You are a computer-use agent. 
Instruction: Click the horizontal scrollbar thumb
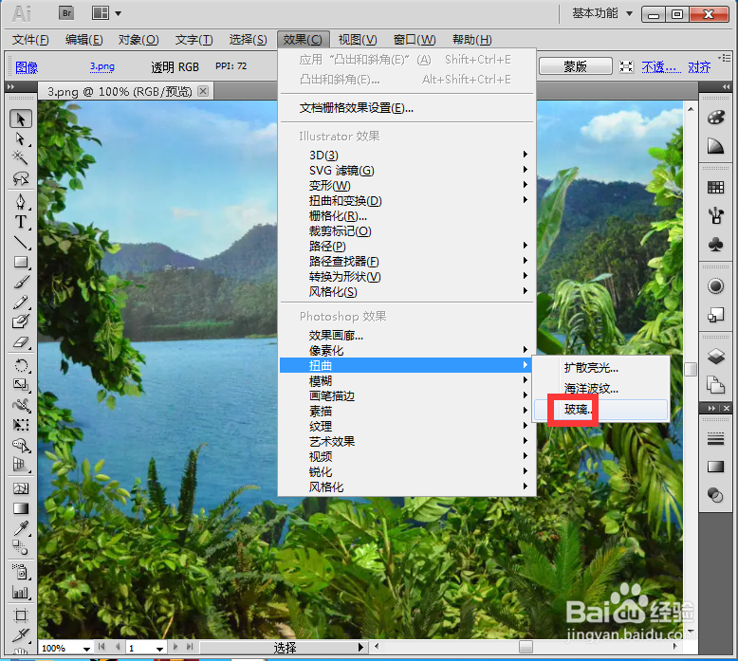pyautogui.click(x=526, y=647)
